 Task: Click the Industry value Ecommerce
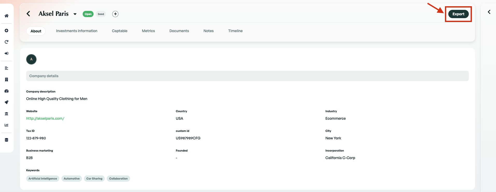[336, 118]
